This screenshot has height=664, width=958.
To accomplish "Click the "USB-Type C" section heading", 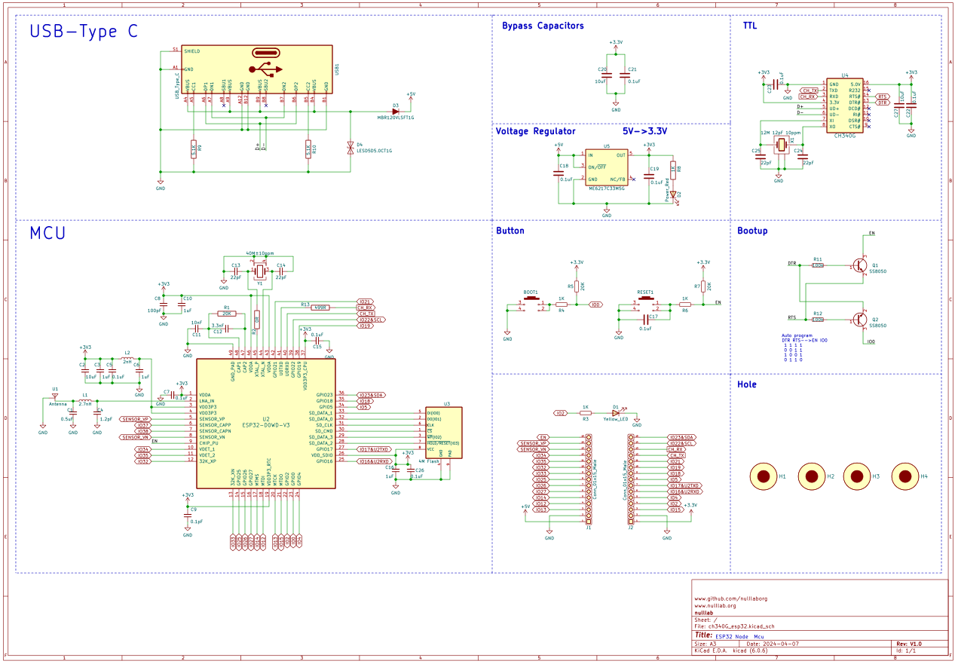I will point(84,32).
